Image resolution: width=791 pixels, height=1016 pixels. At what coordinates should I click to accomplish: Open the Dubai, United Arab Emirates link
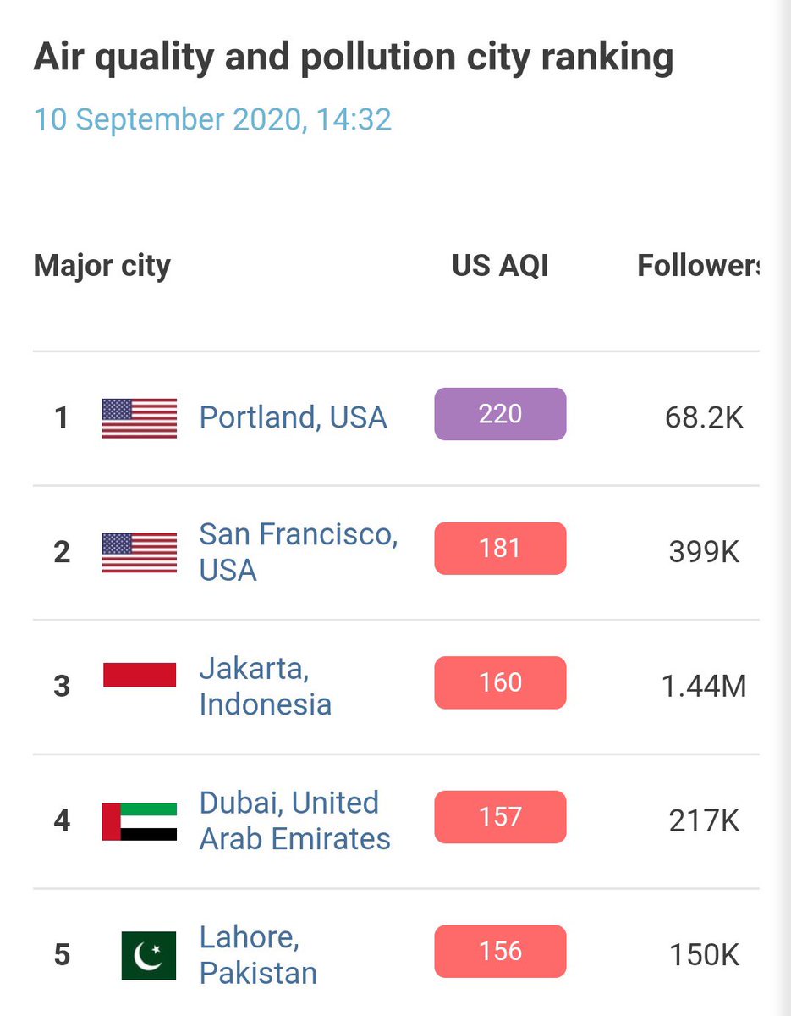pos(294,820)
